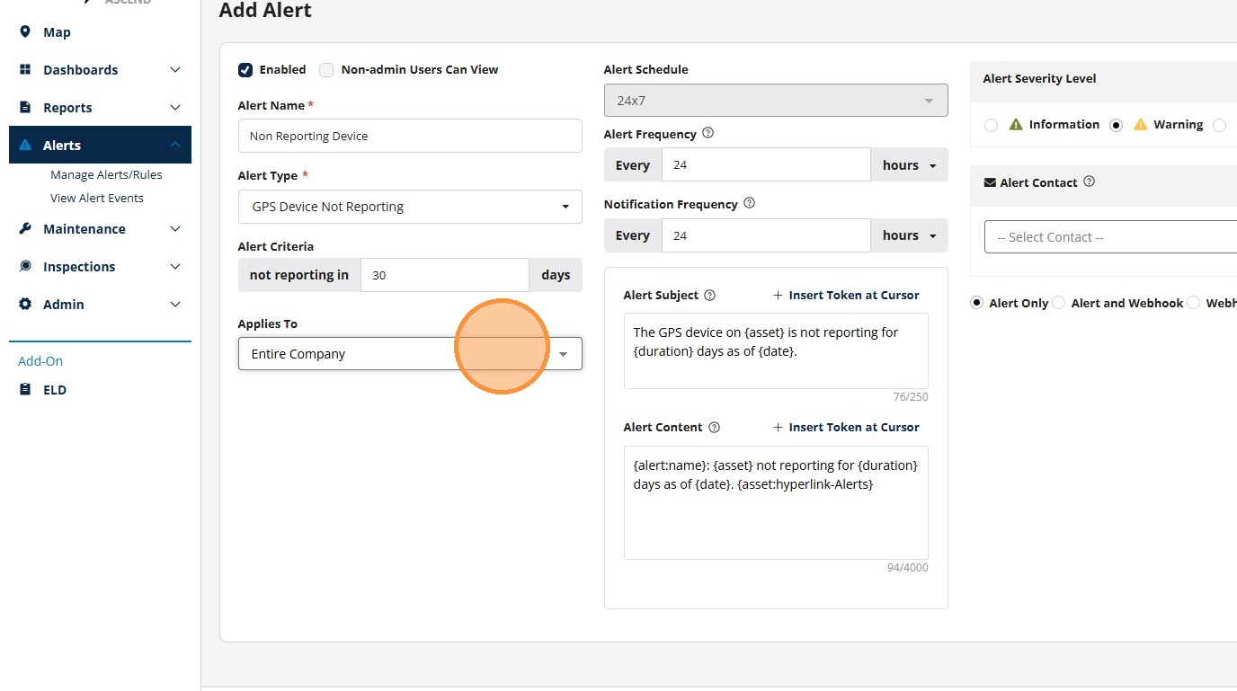Open Manage Alerts/Rules submenu item
Viewport: 1237px width, 691px height.
[x=106, y=175]
